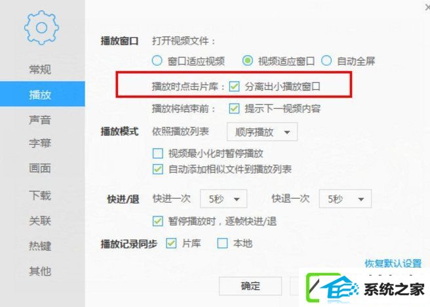Image resolution: width=430 pixels, height=307 pixels.
Task: Toggle 提示下一视频内容 checkbox
Action: 234,109
